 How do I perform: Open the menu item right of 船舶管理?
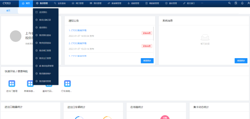(x=152, y=3)
